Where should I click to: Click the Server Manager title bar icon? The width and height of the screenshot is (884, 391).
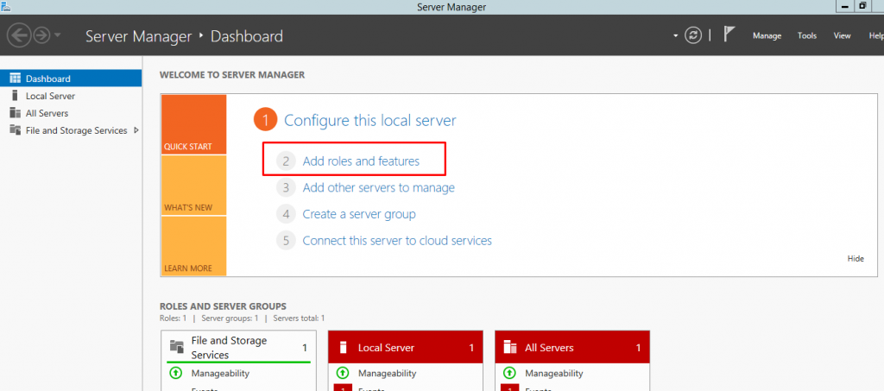pyautogui.click(x=6, y=6)
